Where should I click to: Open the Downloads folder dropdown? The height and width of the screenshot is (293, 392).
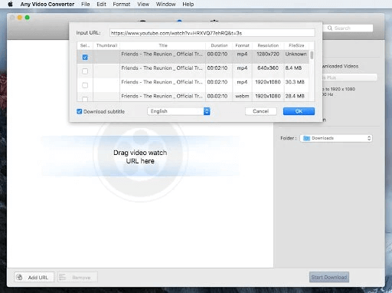[x=336, y=138]
